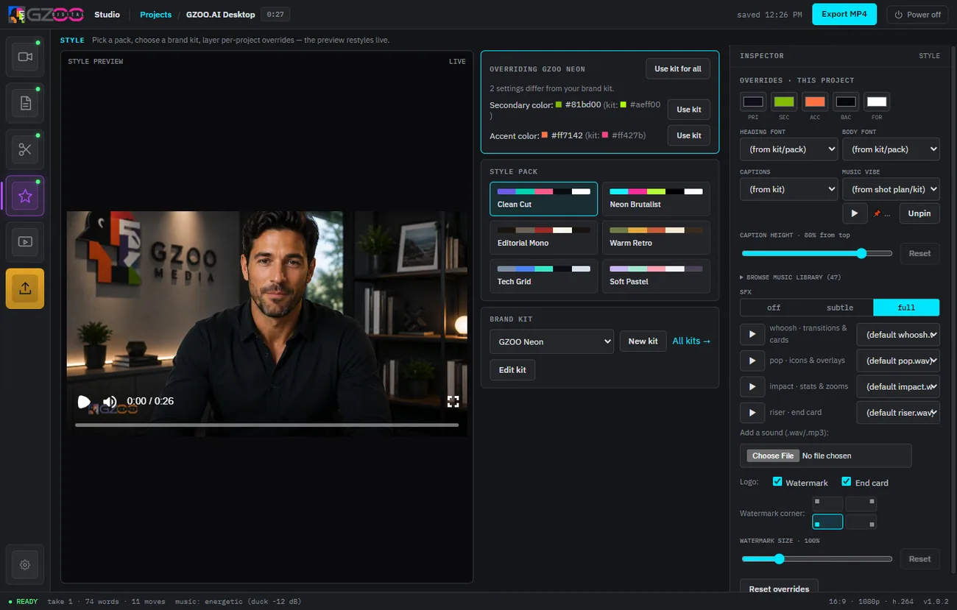This screenshot has height=610, width=957.
Task: Open the video preview step in sidebar
Action: point(25,242)
